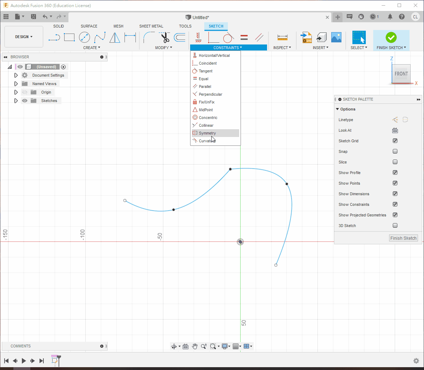Click the green FINISH SKETCH checkmark
This screenshot has width=424, height=370.
(x=391, y=37)
